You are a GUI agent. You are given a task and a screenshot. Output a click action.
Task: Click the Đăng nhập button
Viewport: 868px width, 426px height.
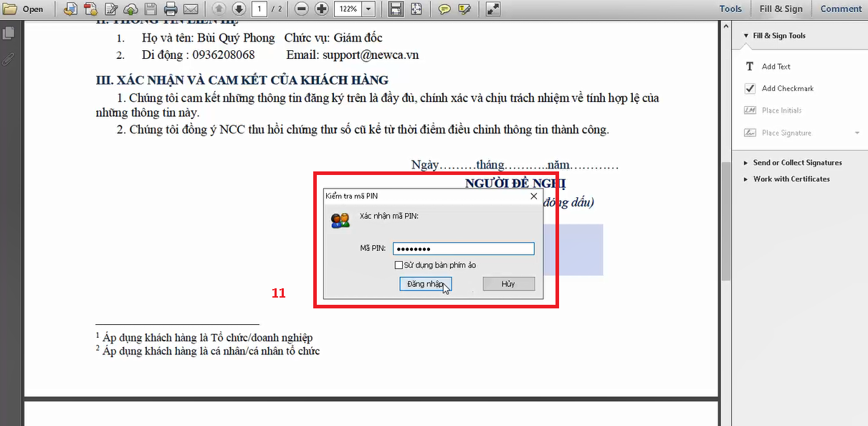click(425, 284)
